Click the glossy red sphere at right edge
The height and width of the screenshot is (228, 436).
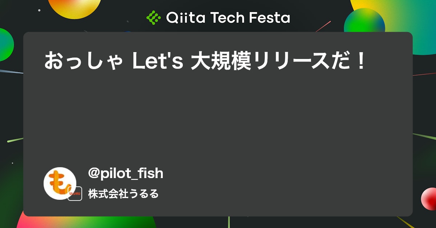pos(429,198)
